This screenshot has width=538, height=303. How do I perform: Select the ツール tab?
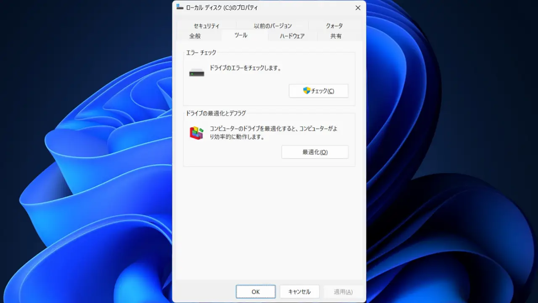241,35
